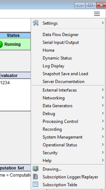Expand the System Management submenu arrow

[103, 137]
